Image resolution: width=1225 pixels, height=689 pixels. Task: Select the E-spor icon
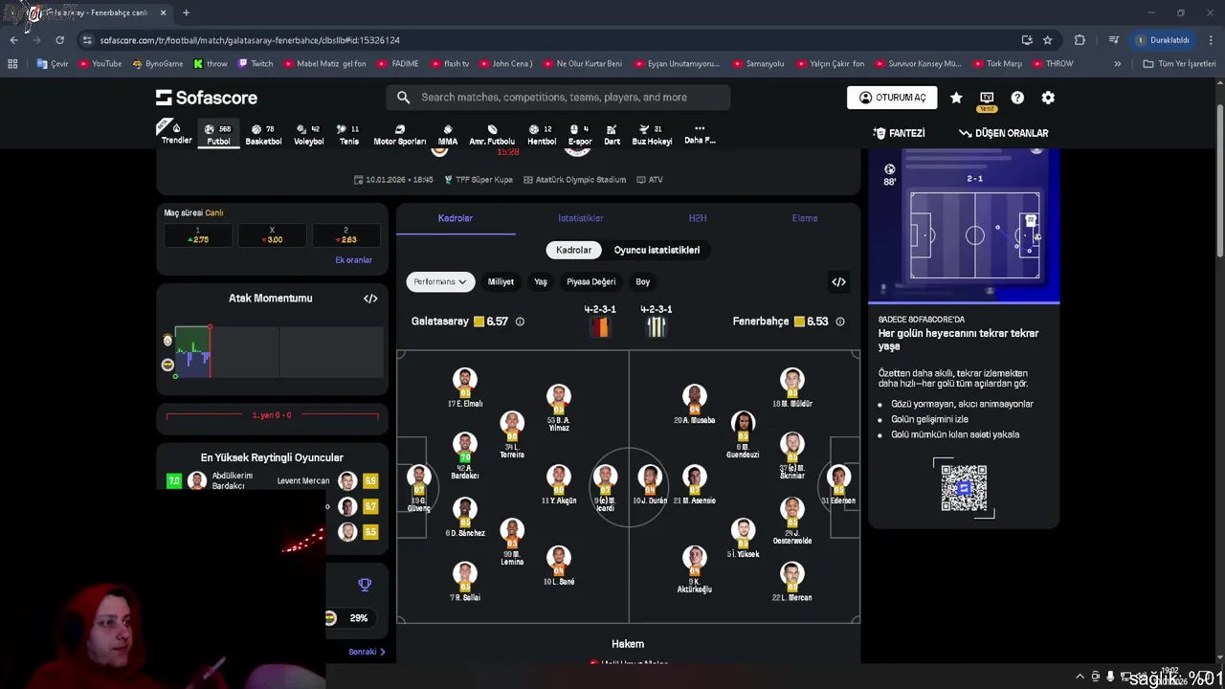(580, 135)
